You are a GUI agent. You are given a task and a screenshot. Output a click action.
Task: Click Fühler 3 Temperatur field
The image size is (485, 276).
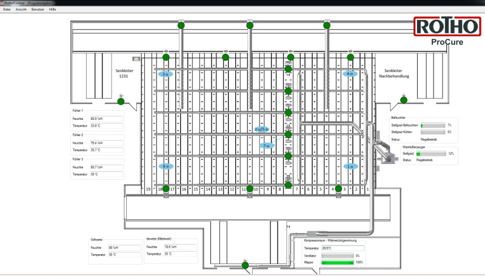click(106, 174)
